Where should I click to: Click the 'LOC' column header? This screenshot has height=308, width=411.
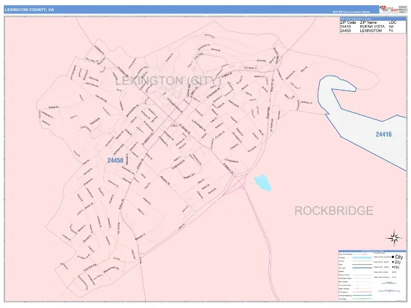pyautogui.click(x=392, y=22)
